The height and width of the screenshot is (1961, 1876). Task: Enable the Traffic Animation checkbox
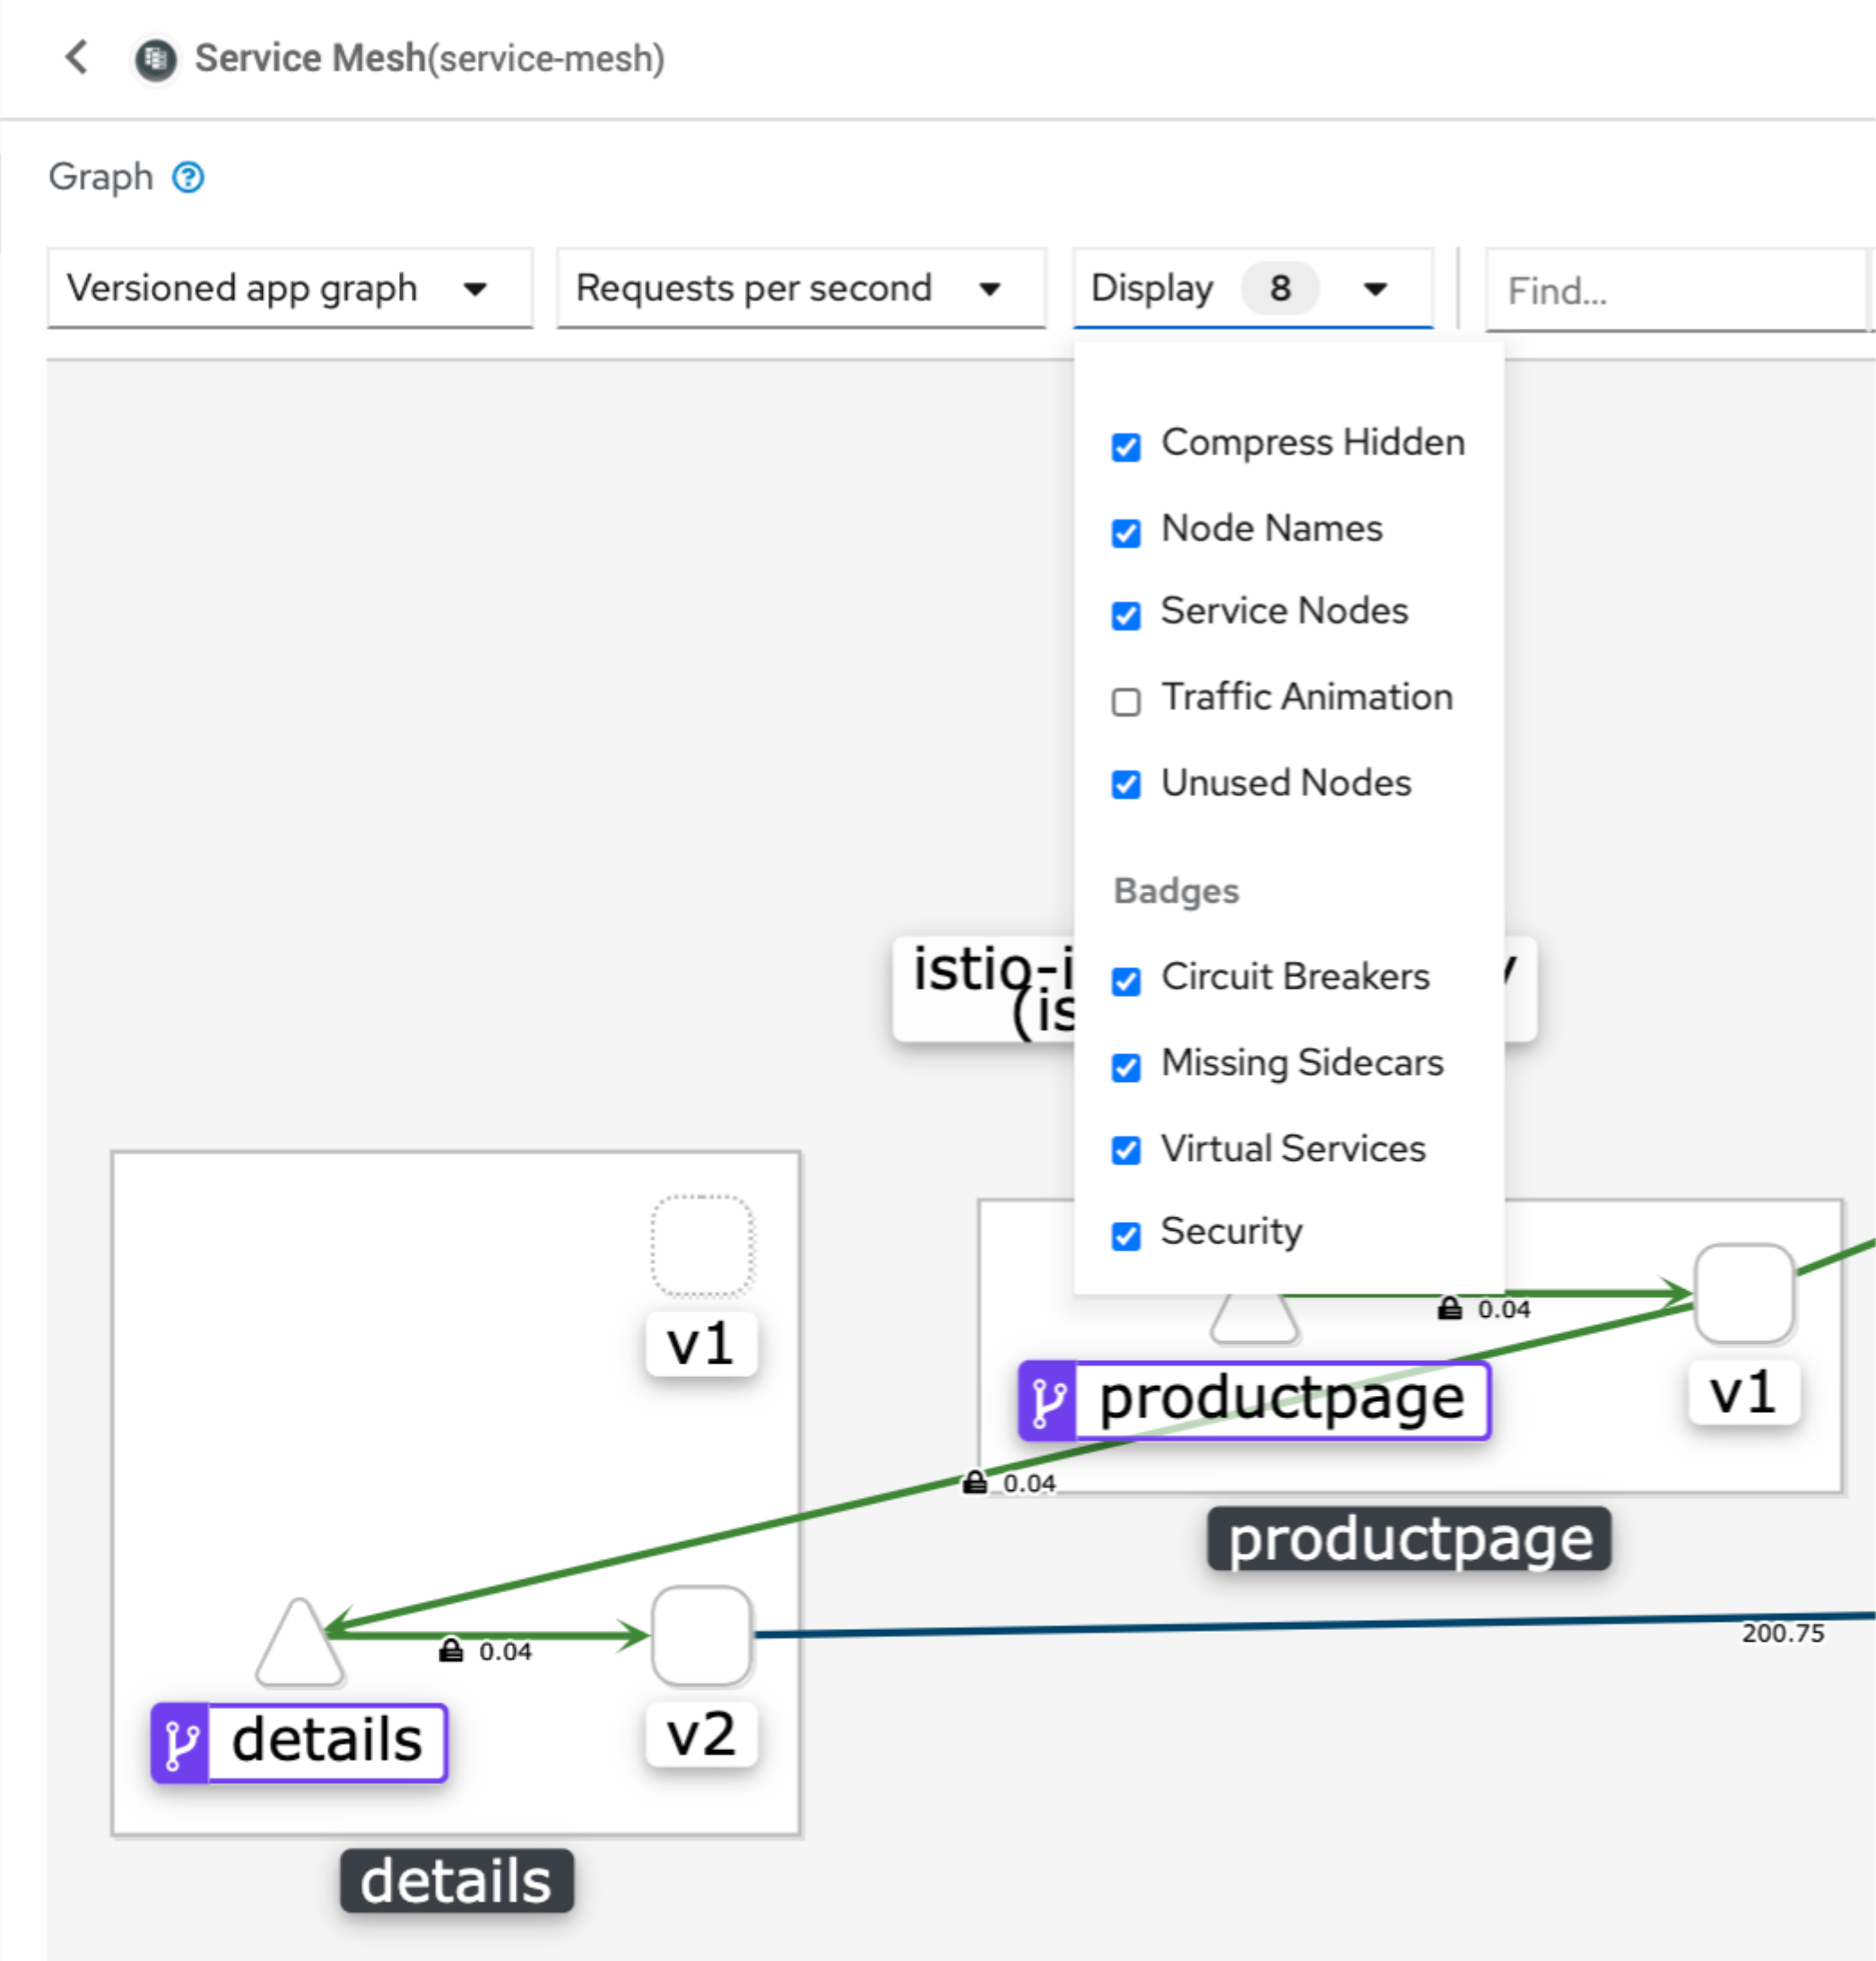pyautogui.click(x=1126, y=702)
